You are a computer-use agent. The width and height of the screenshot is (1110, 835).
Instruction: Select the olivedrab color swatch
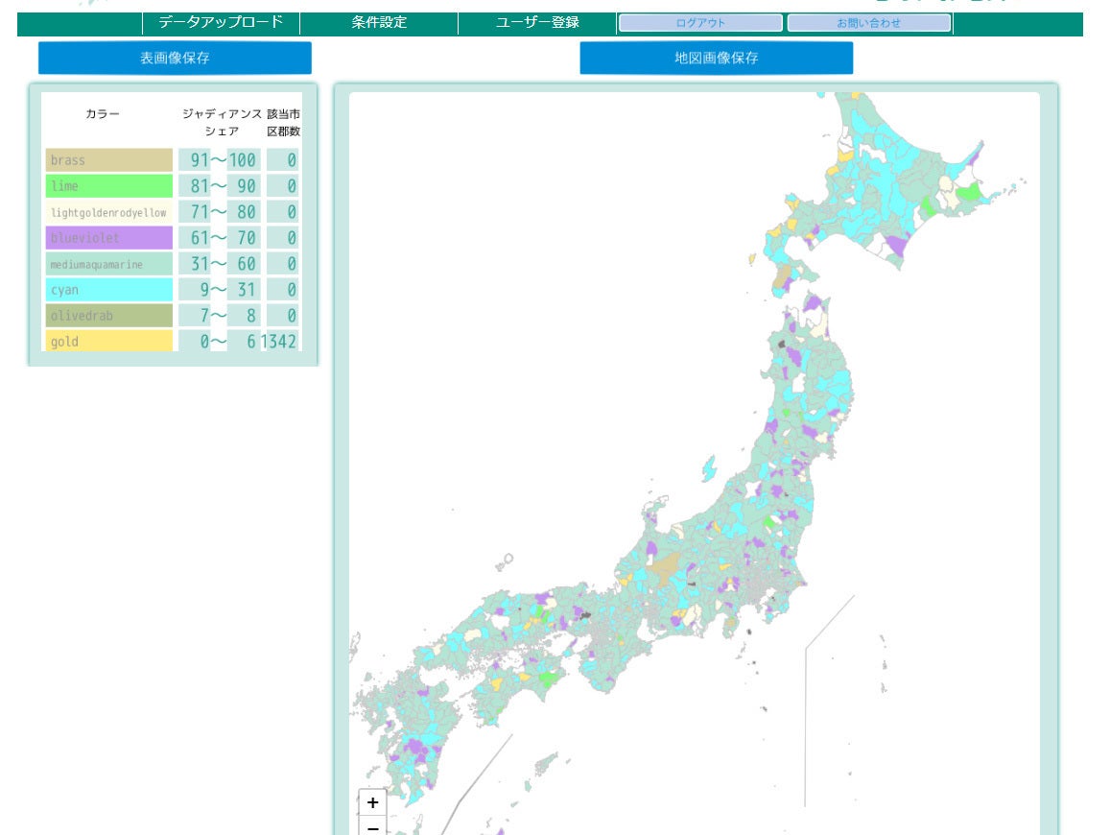click(x=109, y=316)
